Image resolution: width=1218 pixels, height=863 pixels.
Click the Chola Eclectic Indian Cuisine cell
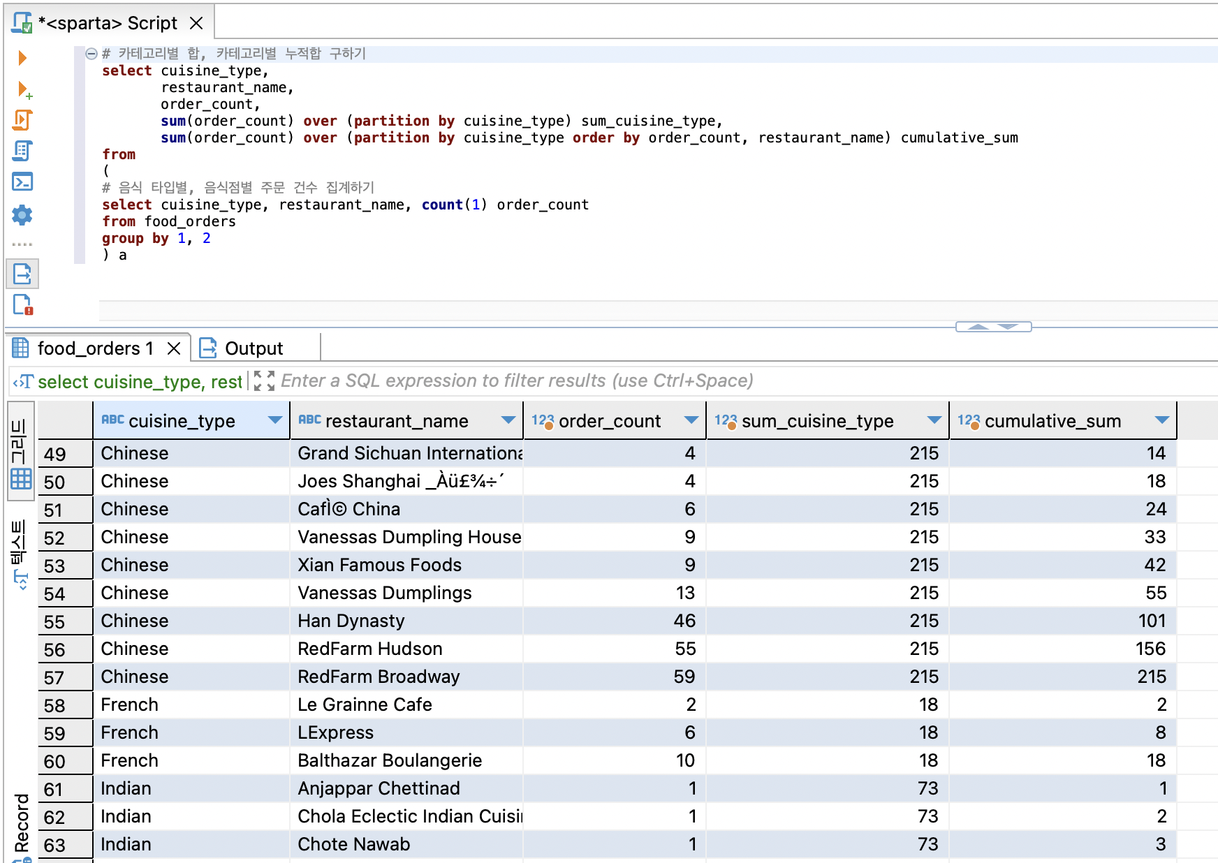coord(406,816)
